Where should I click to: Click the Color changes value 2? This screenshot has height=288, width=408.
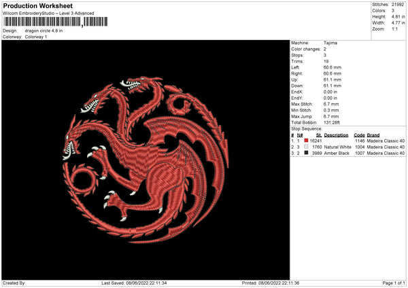(x=325, y=49)
